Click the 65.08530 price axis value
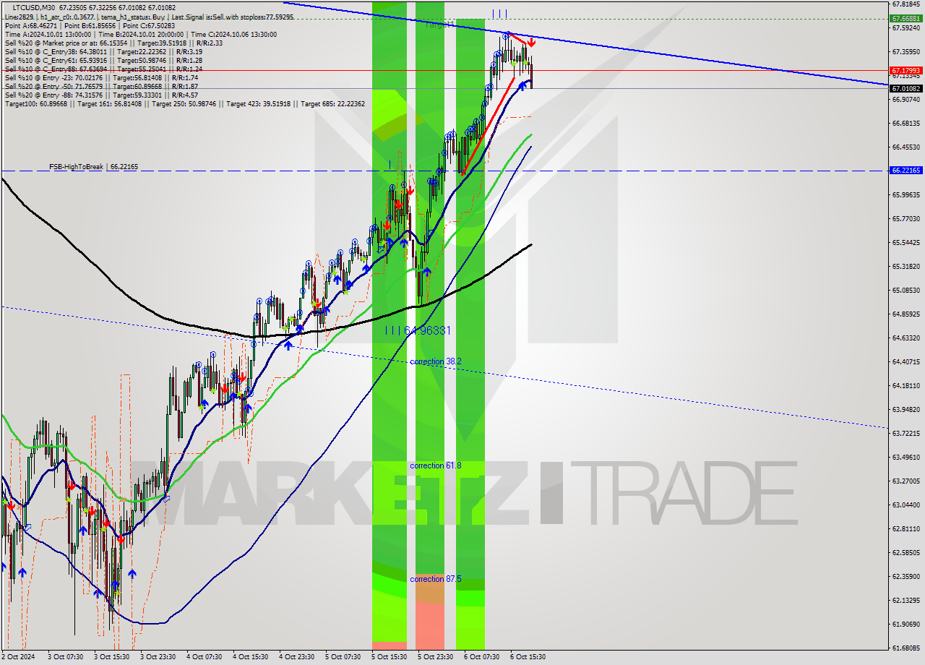This screenshot has width=925, height=665. [x=905, y=290]
